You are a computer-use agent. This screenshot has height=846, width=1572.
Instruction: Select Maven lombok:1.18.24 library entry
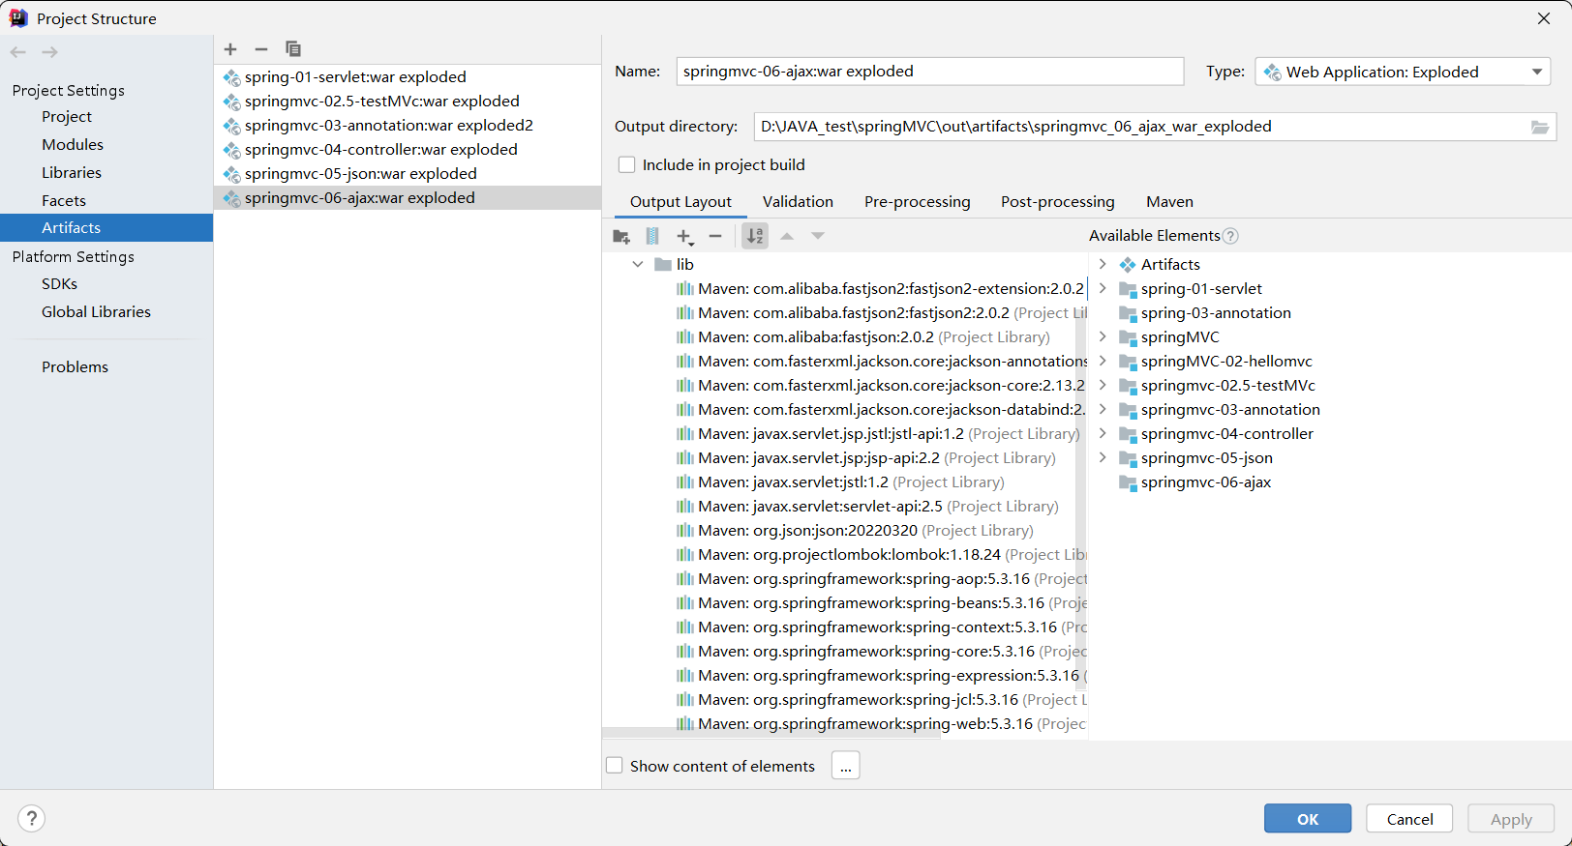880,555
